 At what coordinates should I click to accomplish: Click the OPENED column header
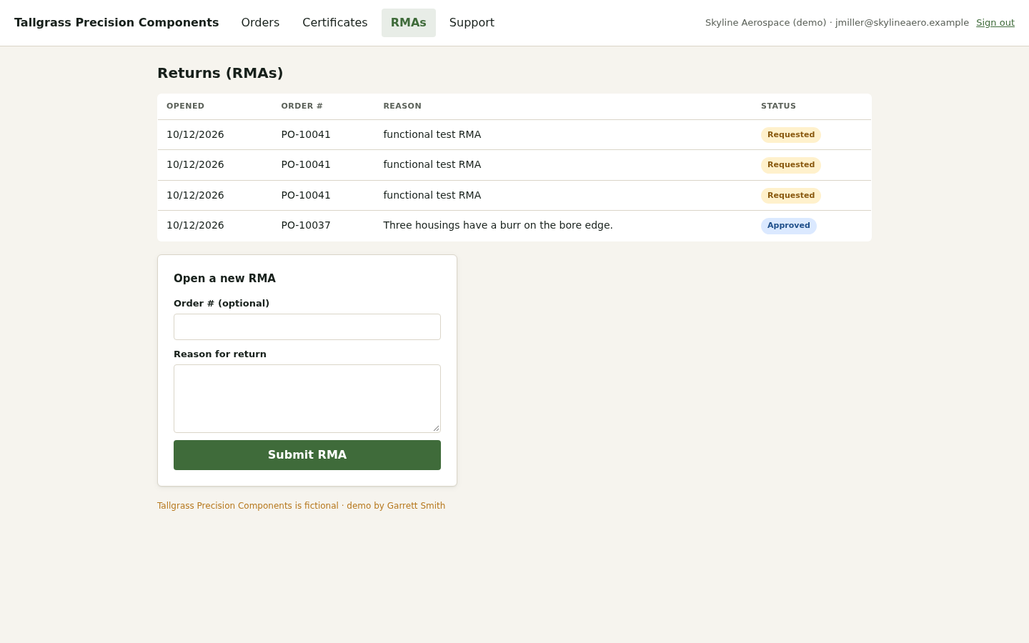[186, 106]
